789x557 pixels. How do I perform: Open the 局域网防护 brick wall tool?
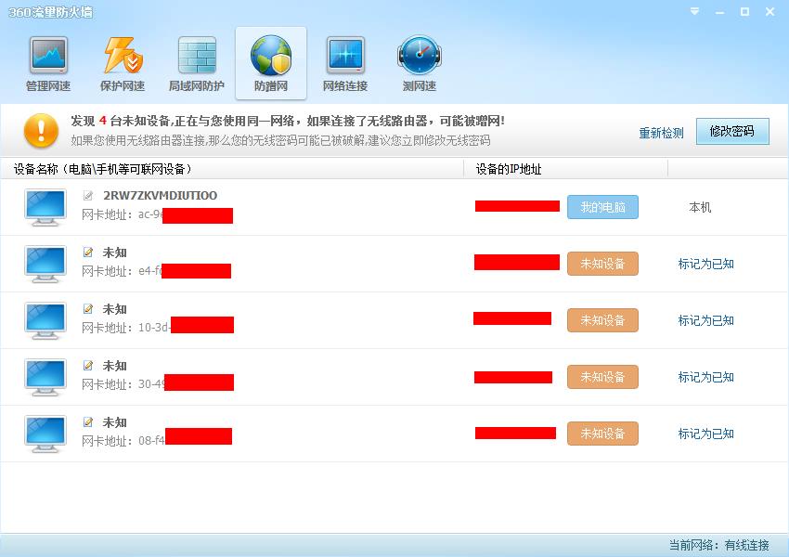tap(197, 63)
